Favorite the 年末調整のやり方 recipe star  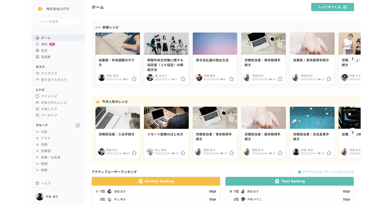click(134, 79)
